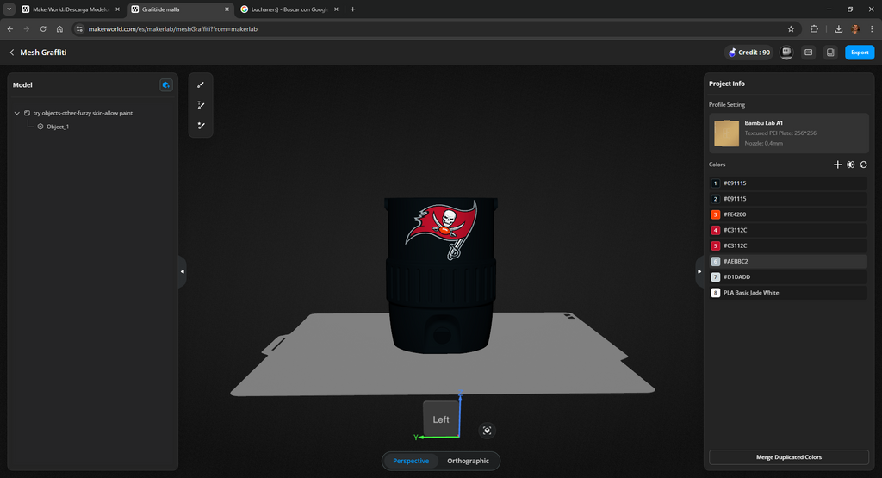This screenshot has width=882, height=478.
Task: Add a new color with the plus icon
Action: tap(837, 165)
